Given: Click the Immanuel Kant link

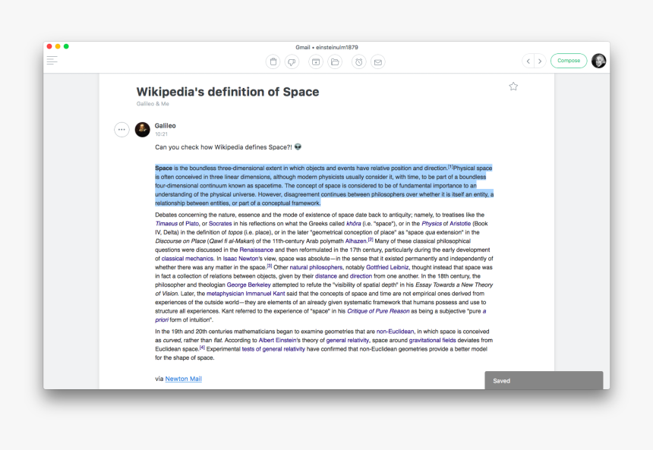Looking at the screenshot, I should click(266, 294).
